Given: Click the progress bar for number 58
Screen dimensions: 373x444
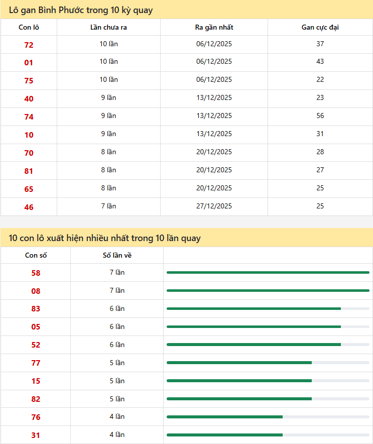Looking at the screenshot, I should tap(268, 273).
